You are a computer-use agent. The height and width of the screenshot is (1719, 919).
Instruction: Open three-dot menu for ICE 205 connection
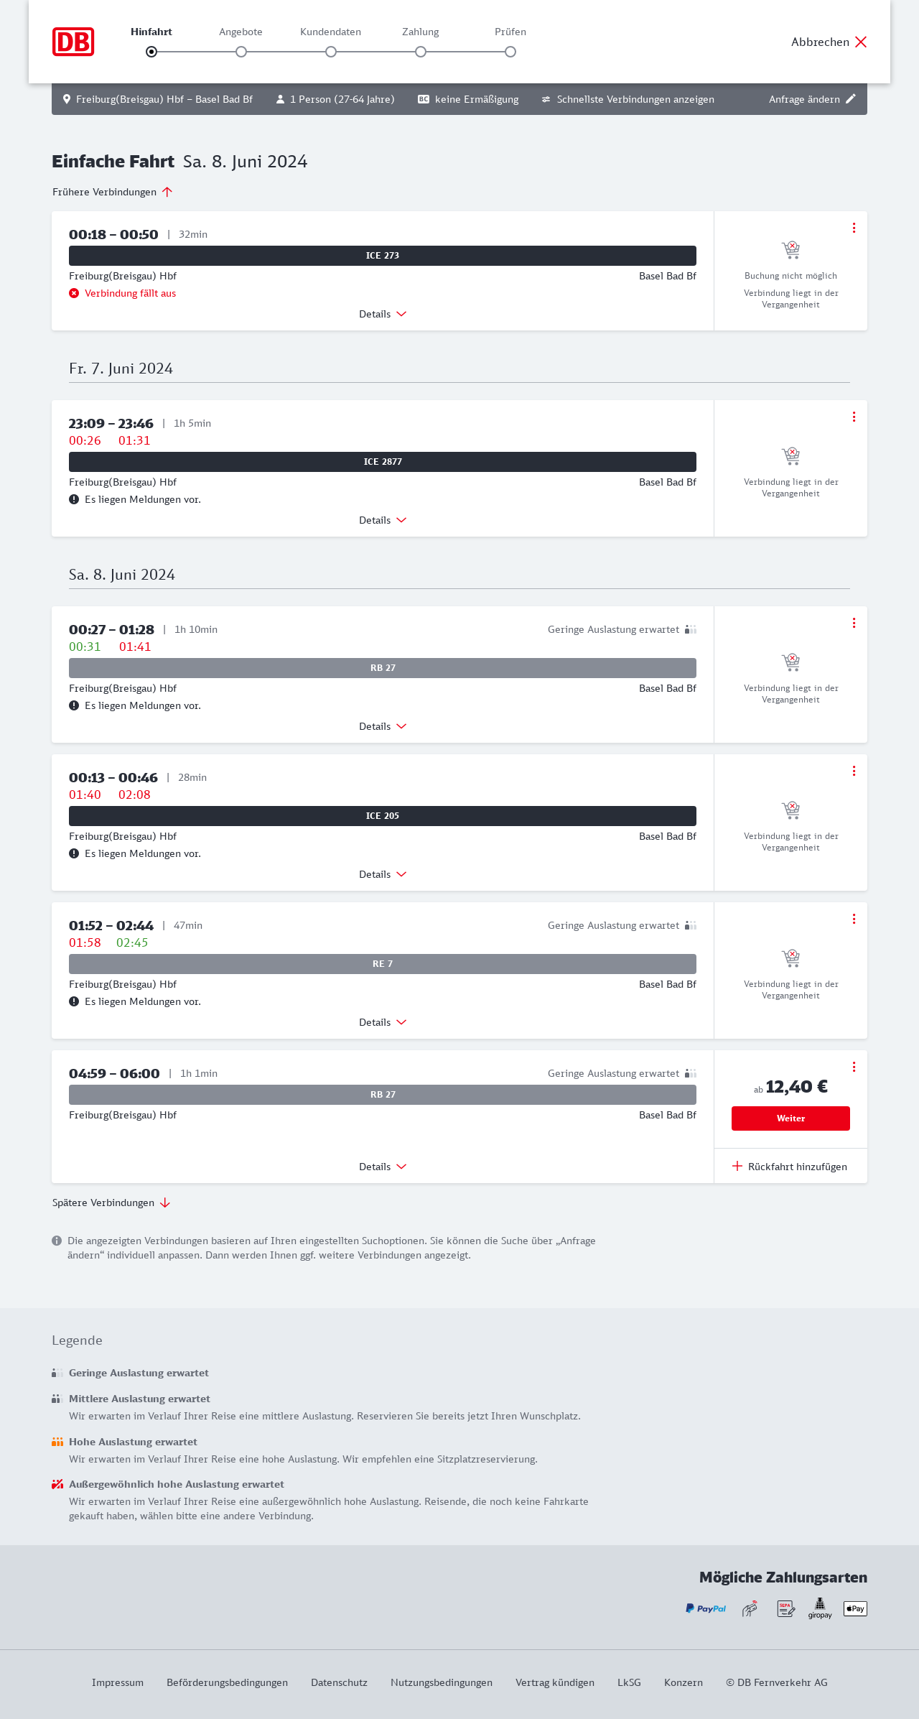(x=854, y=771)
